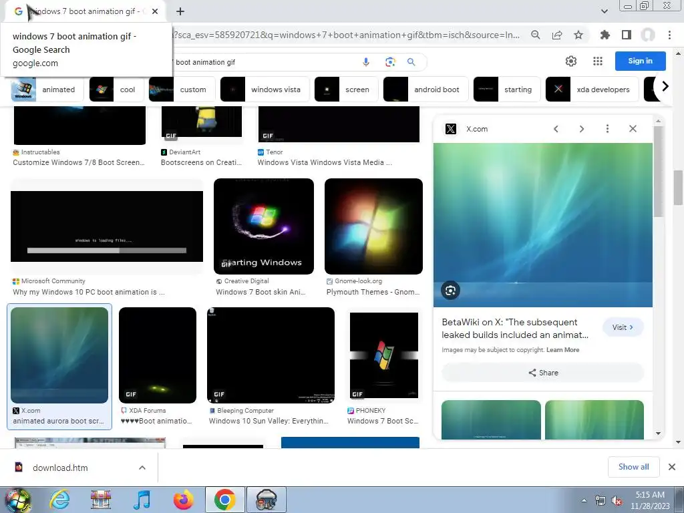Viewport: 684px width, 513px height.
Task: Open the large aurora preview image
Action: tap(543, 225)
